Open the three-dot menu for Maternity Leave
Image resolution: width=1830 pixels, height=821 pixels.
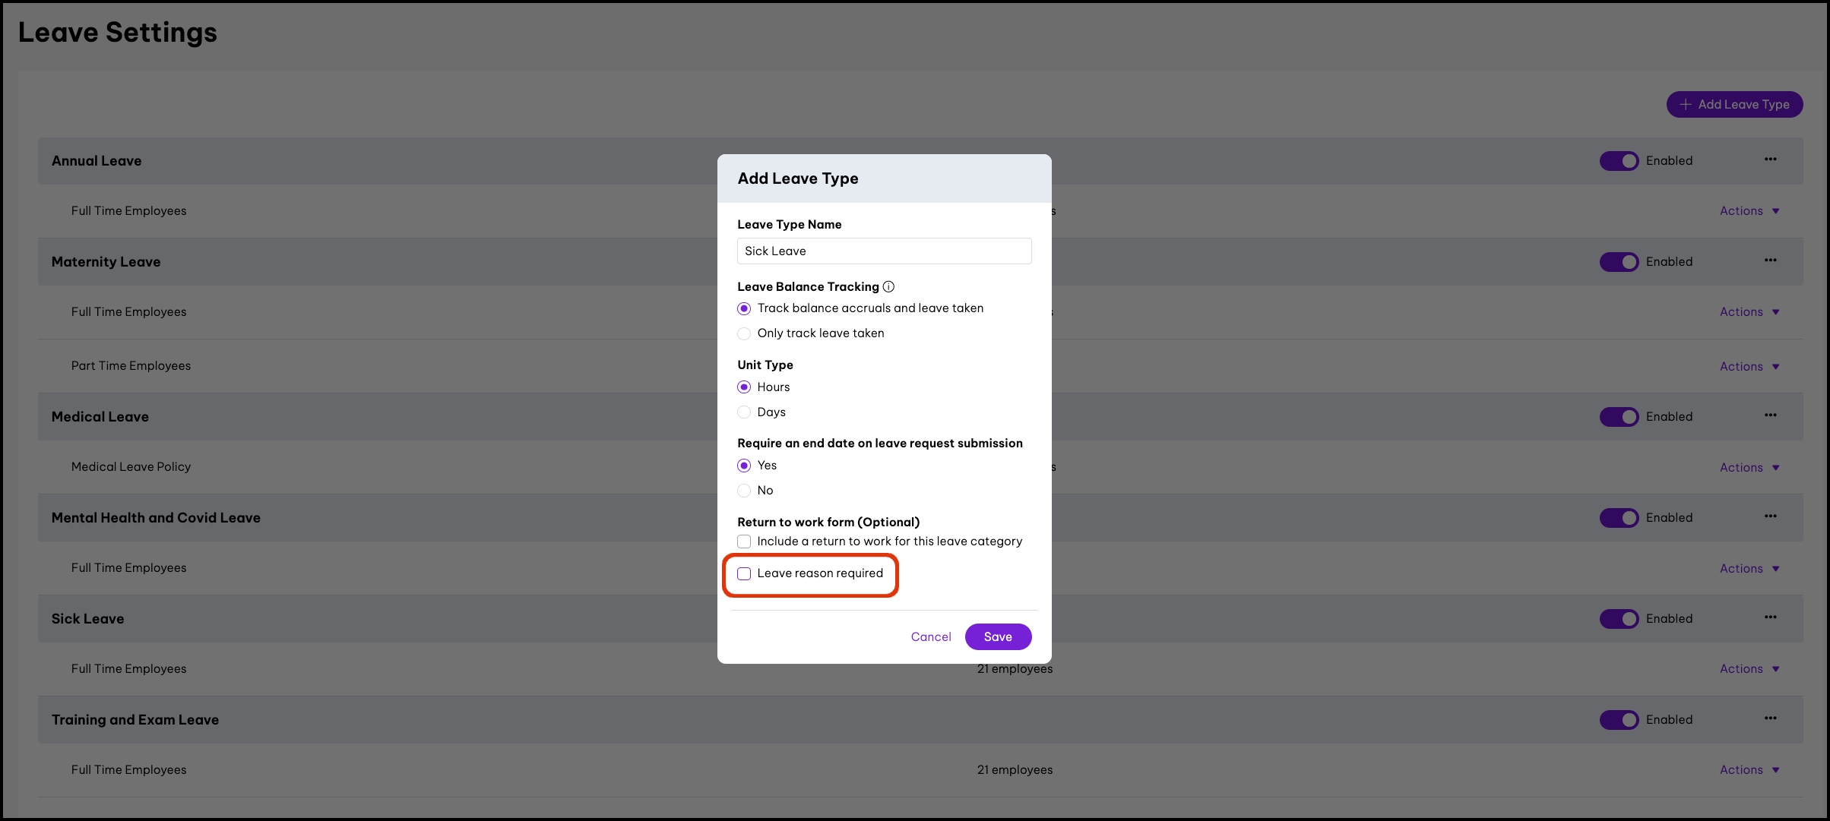tap(1770, 261)
